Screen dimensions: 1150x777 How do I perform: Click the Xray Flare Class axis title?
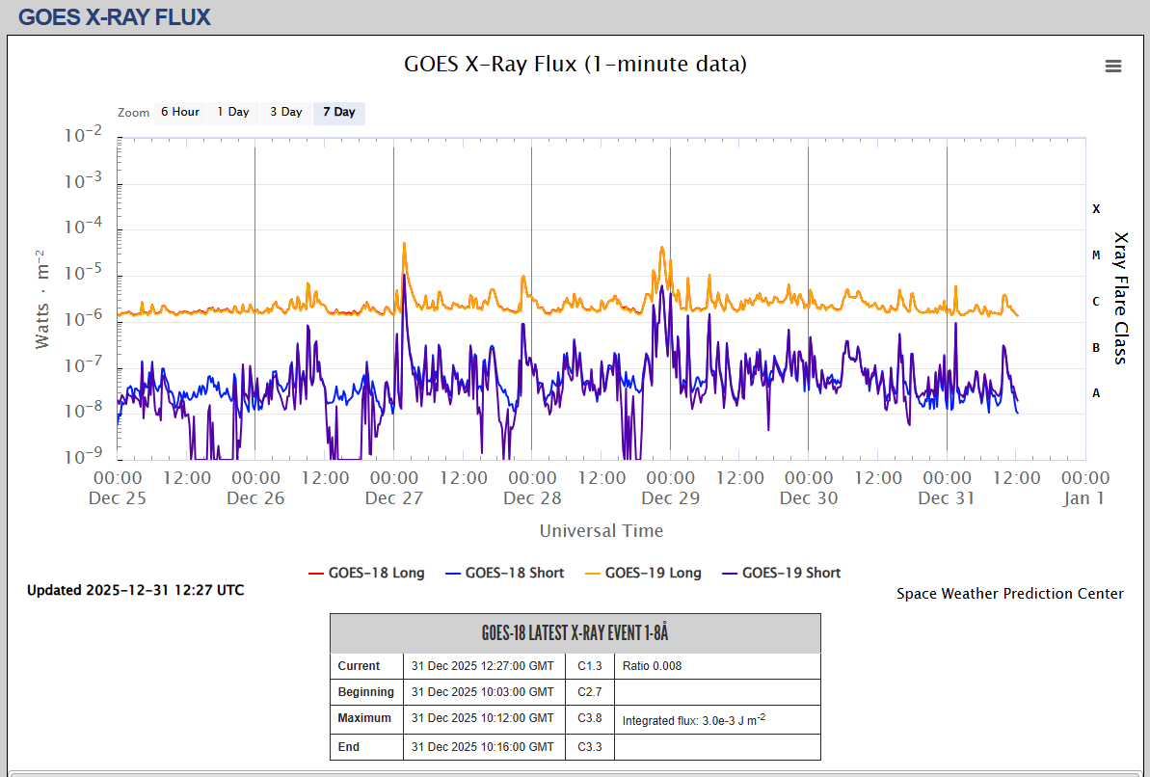coord(1120,297)
